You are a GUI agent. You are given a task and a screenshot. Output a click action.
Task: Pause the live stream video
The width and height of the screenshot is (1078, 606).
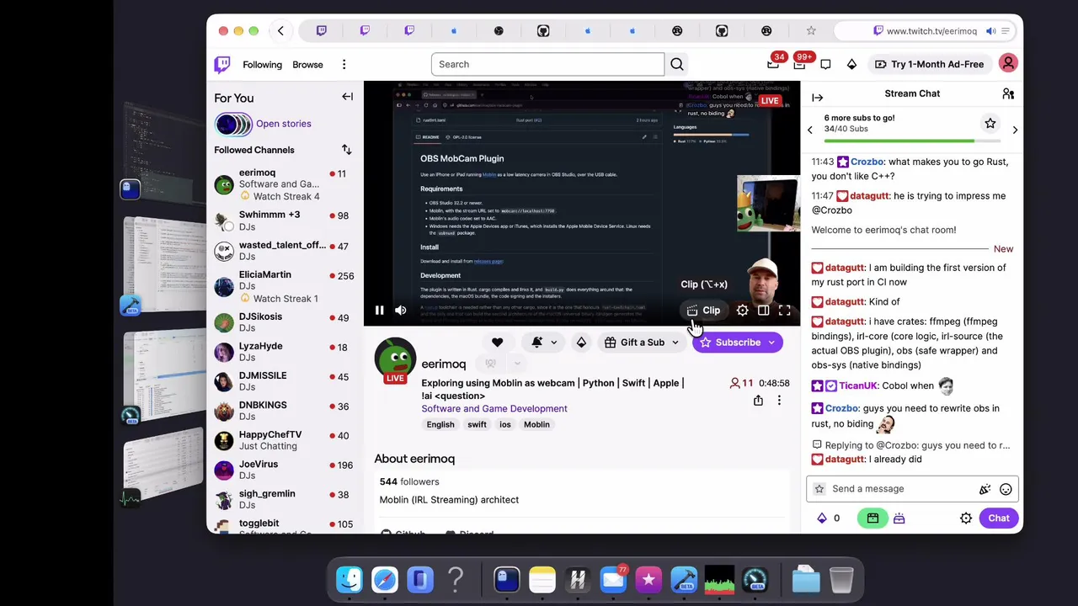380,311
